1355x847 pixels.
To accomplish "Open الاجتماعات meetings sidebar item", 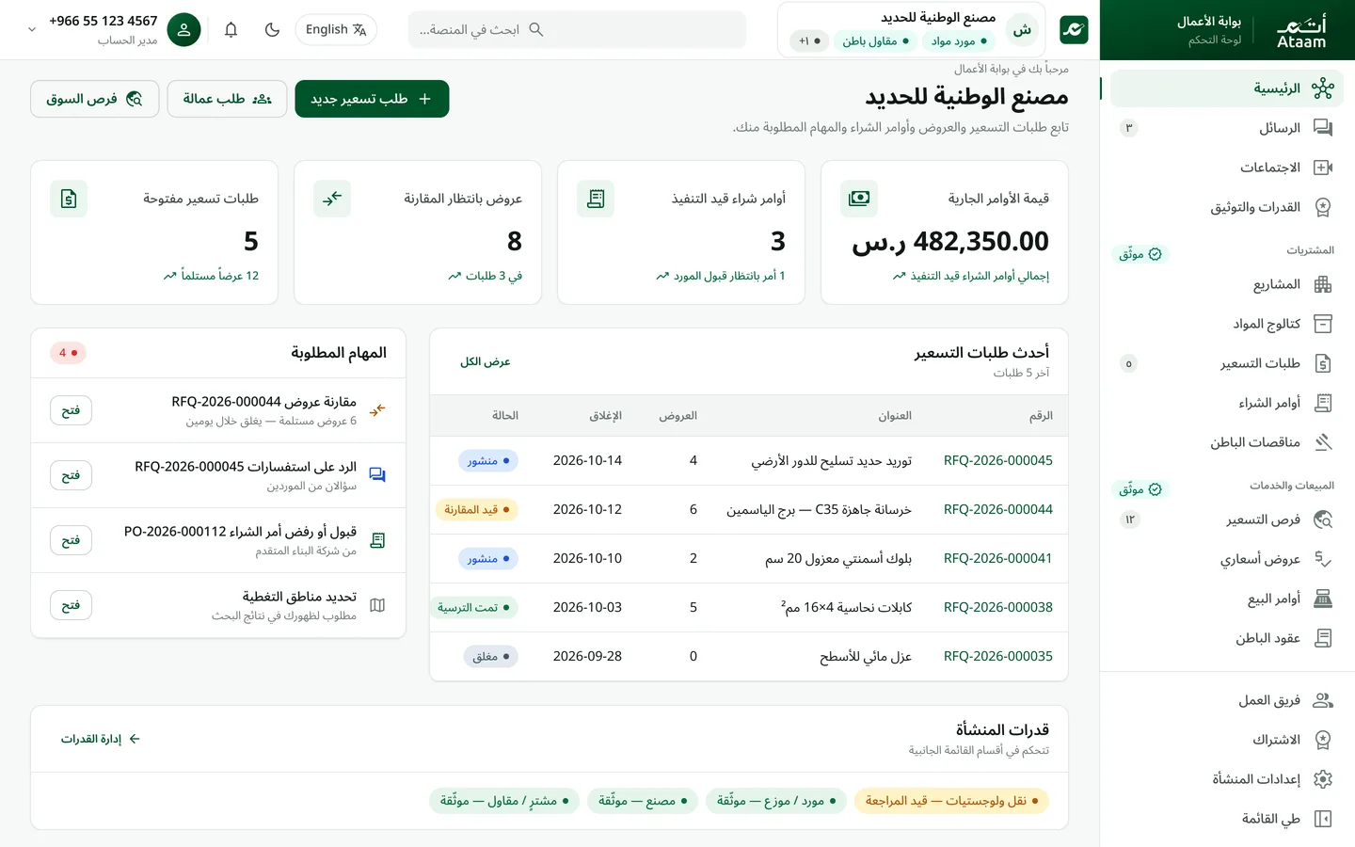I will [x=1227, y=168].
